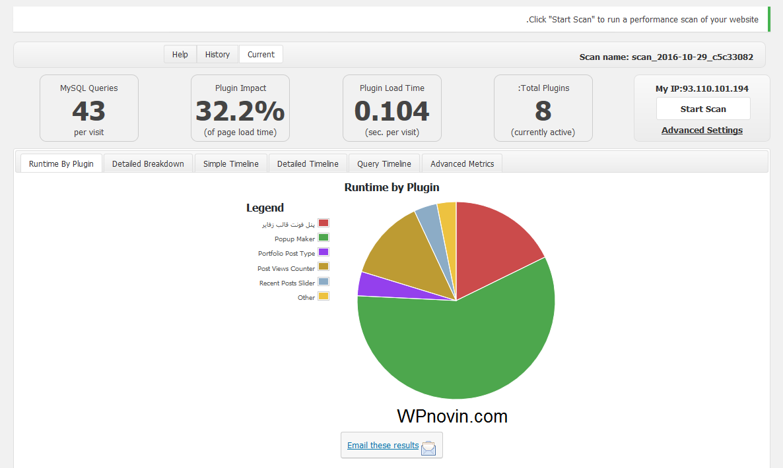The height and width of the screenshot is (468, 783).
Task: Click the Plugin Load Time value 0.104
Action: (392, 111)
